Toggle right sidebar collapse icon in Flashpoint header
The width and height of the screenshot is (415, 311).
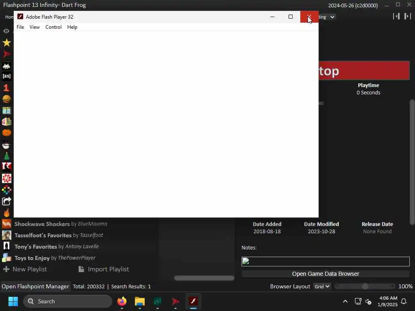(x=408, y=16)
